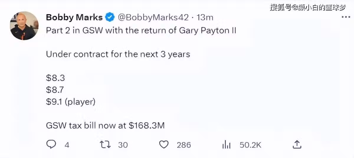Open the three-dot more options menu
Viewport: 354px width, 158px height.
(346, 17)
